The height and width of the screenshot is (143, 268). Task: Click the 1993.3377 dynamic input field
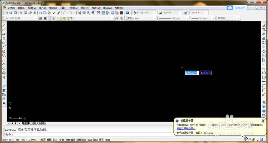click(192, 73)
